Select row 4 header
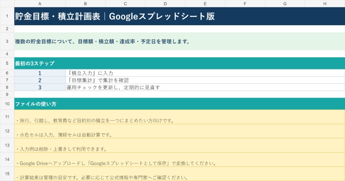345x181 pixels. pyautogui.click(x=7, y=54)
